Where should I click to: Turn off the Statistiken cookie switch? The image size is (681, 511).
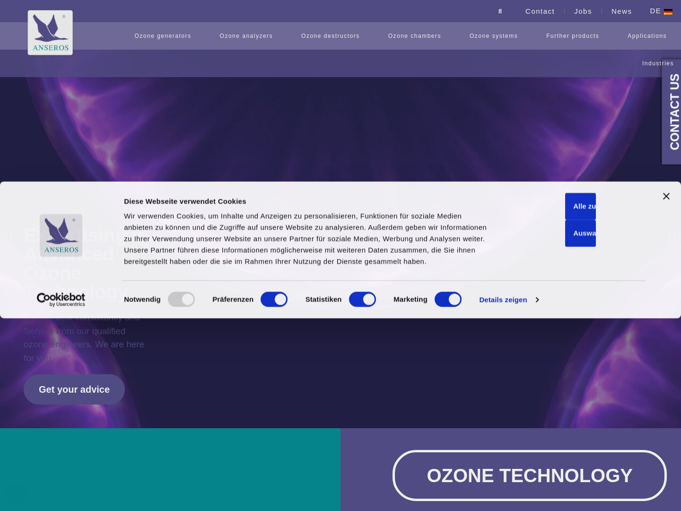pyautogui.click(x=362, y=300)
